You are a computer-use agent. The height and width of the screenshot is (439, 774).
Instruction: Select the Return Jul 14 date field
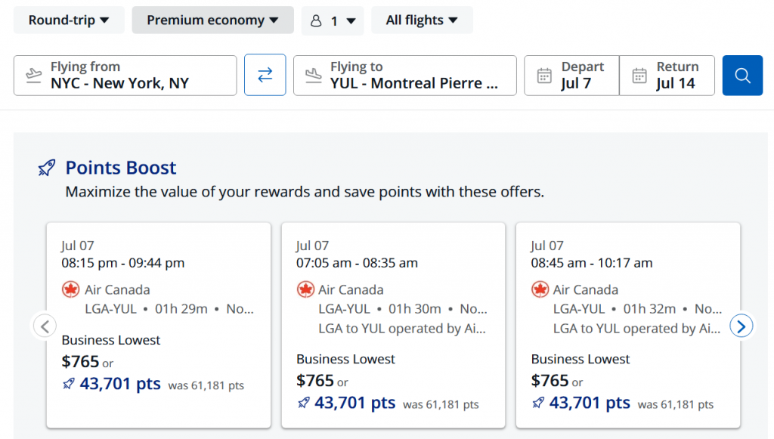point(667,76)
